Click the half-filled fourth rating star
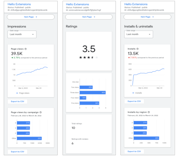This screenshot has height=157, width=179. 93,58
